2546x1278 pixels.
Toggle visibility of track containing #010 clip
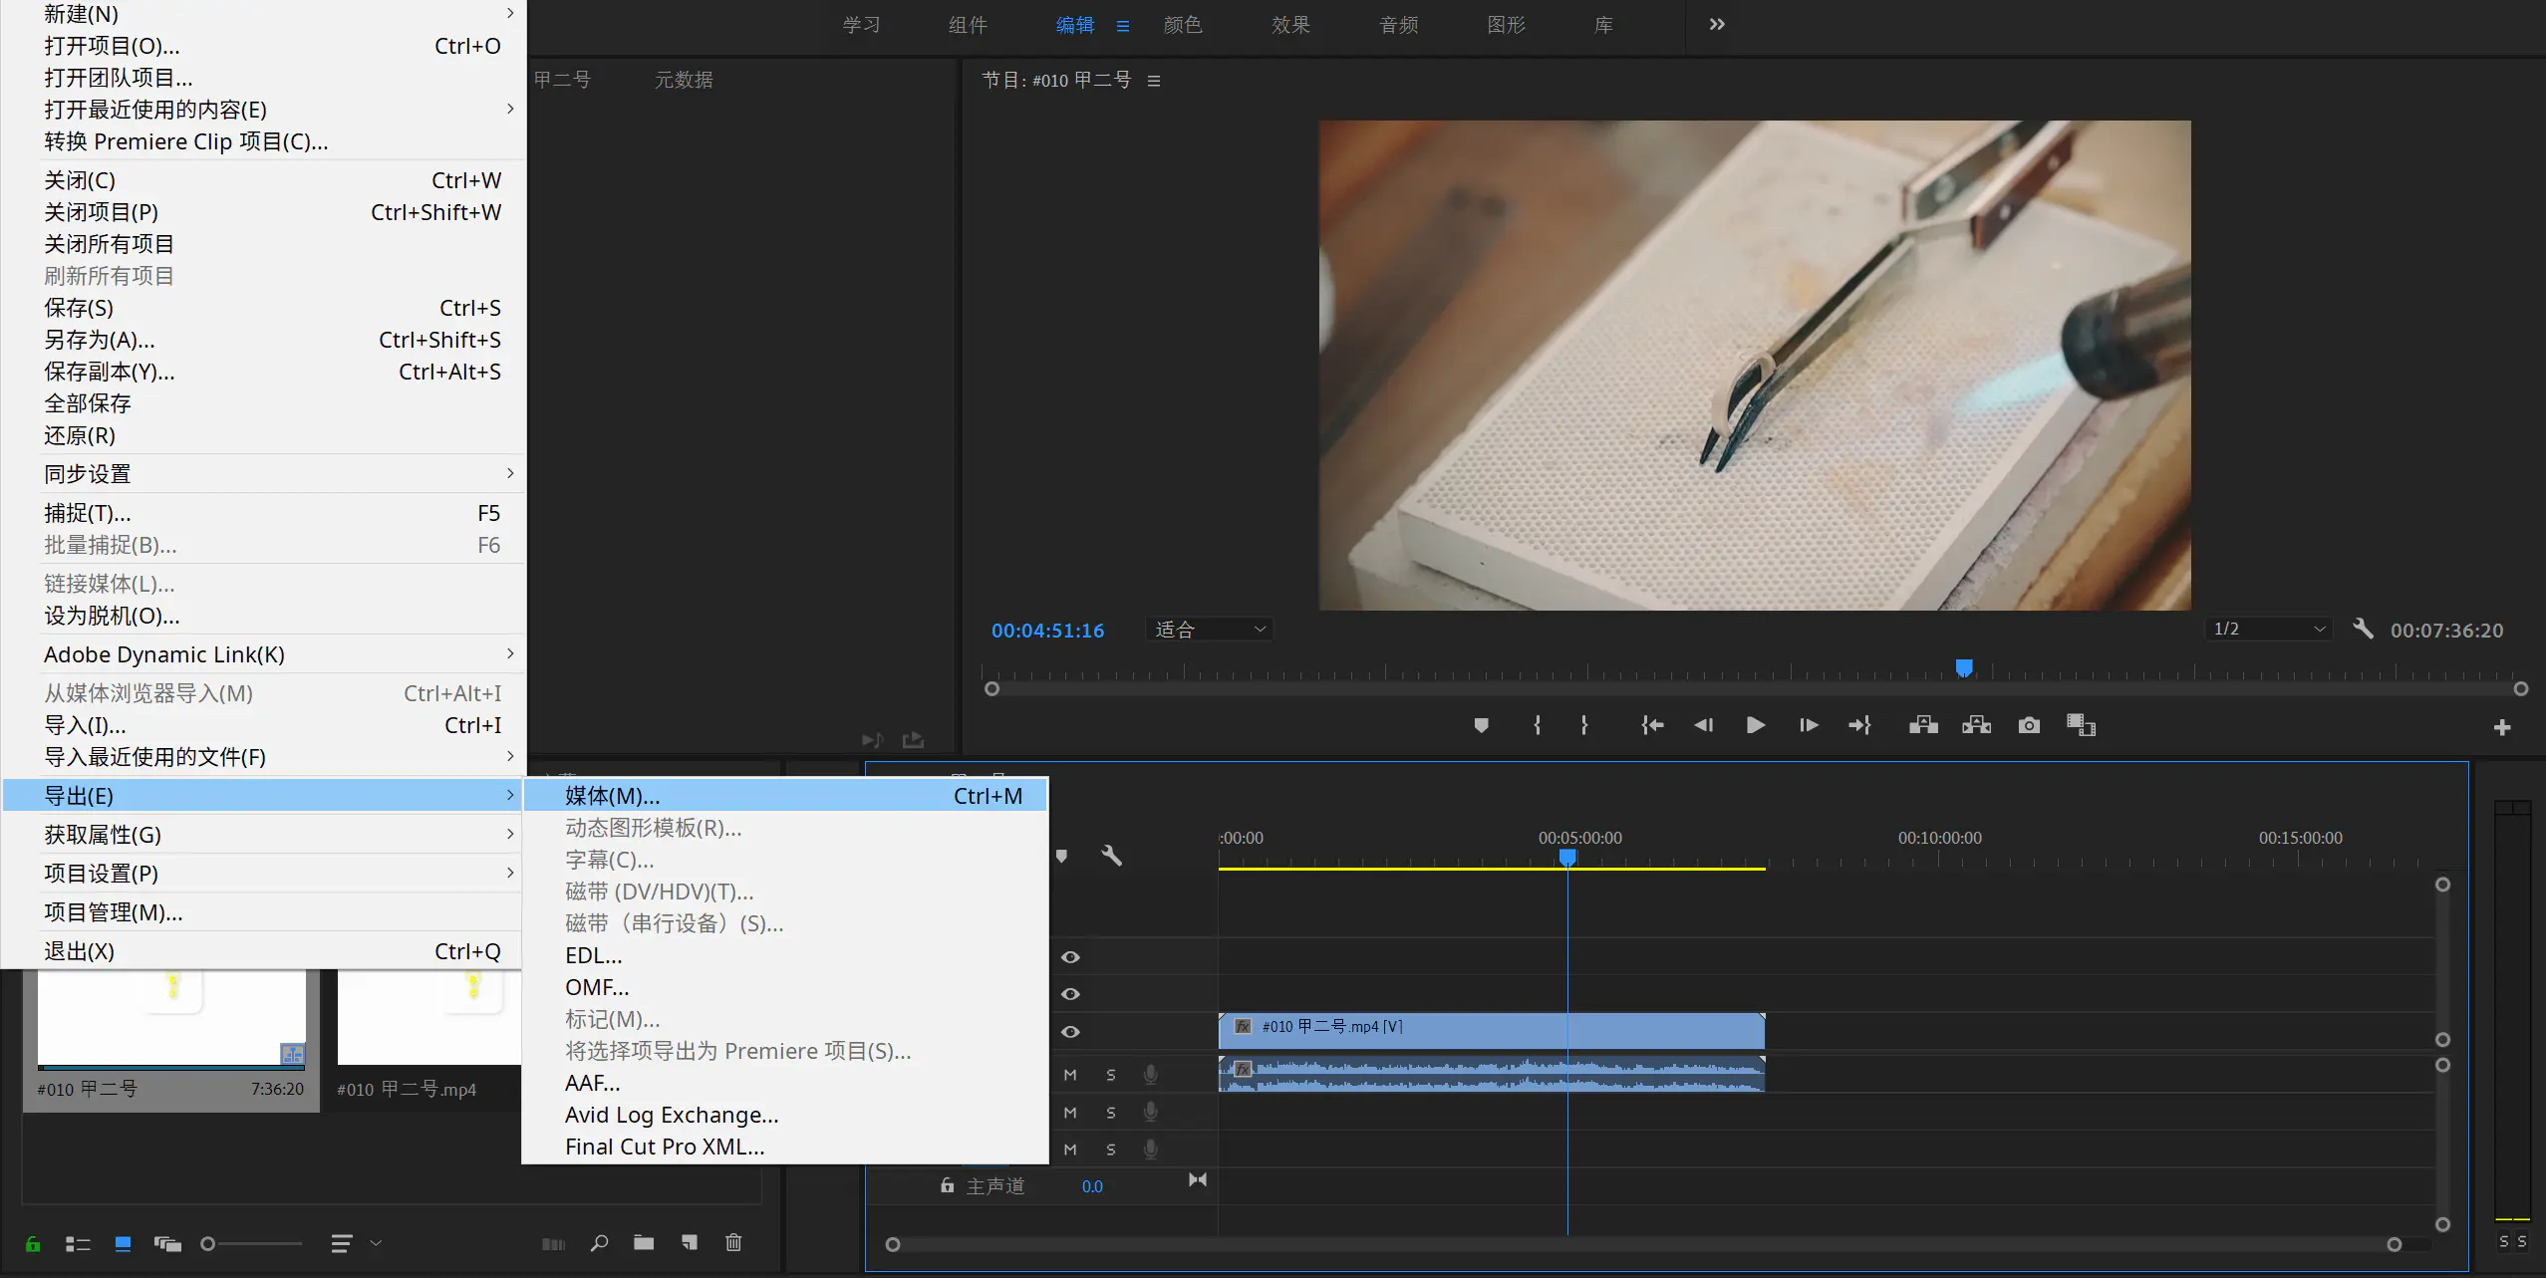pyautogui.click(x=1070, y=1032)
